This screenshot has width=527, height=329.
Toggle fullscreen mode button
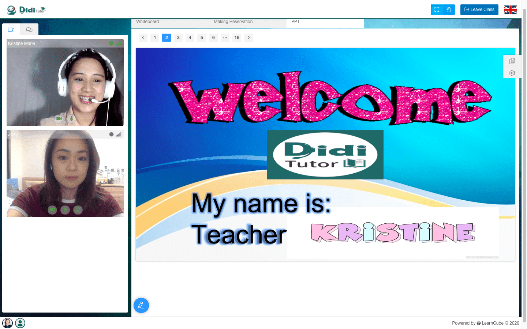(x=437, y=10)
